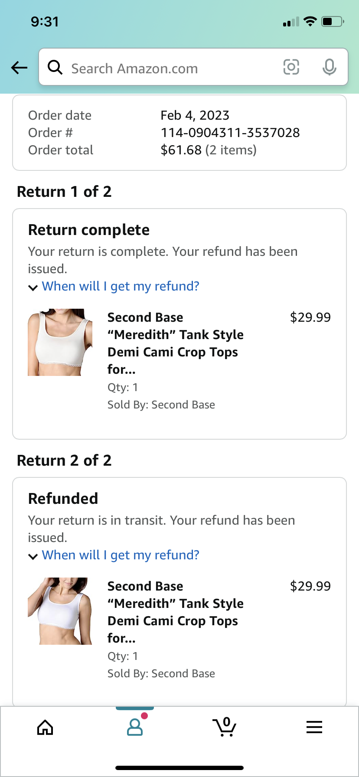Tap the back arrow icon
The width and height of the screenshot is (359, 777).
pos(19,68)
